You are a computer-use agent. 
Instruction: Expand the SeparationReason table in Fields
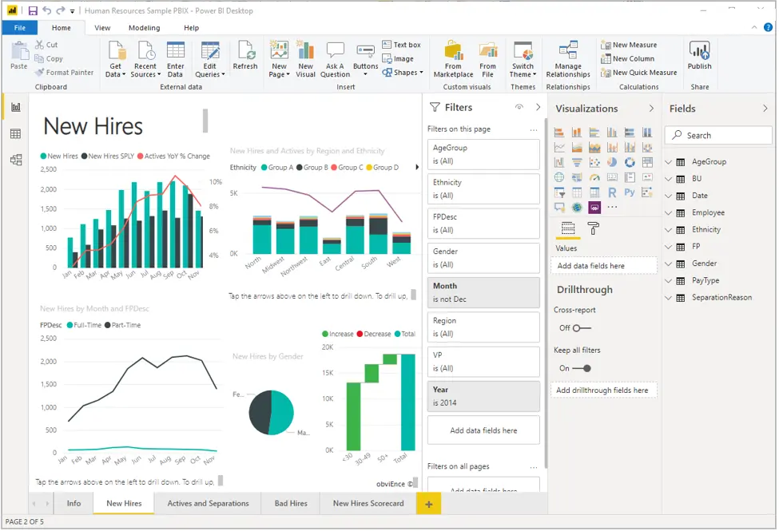point(668,298)
